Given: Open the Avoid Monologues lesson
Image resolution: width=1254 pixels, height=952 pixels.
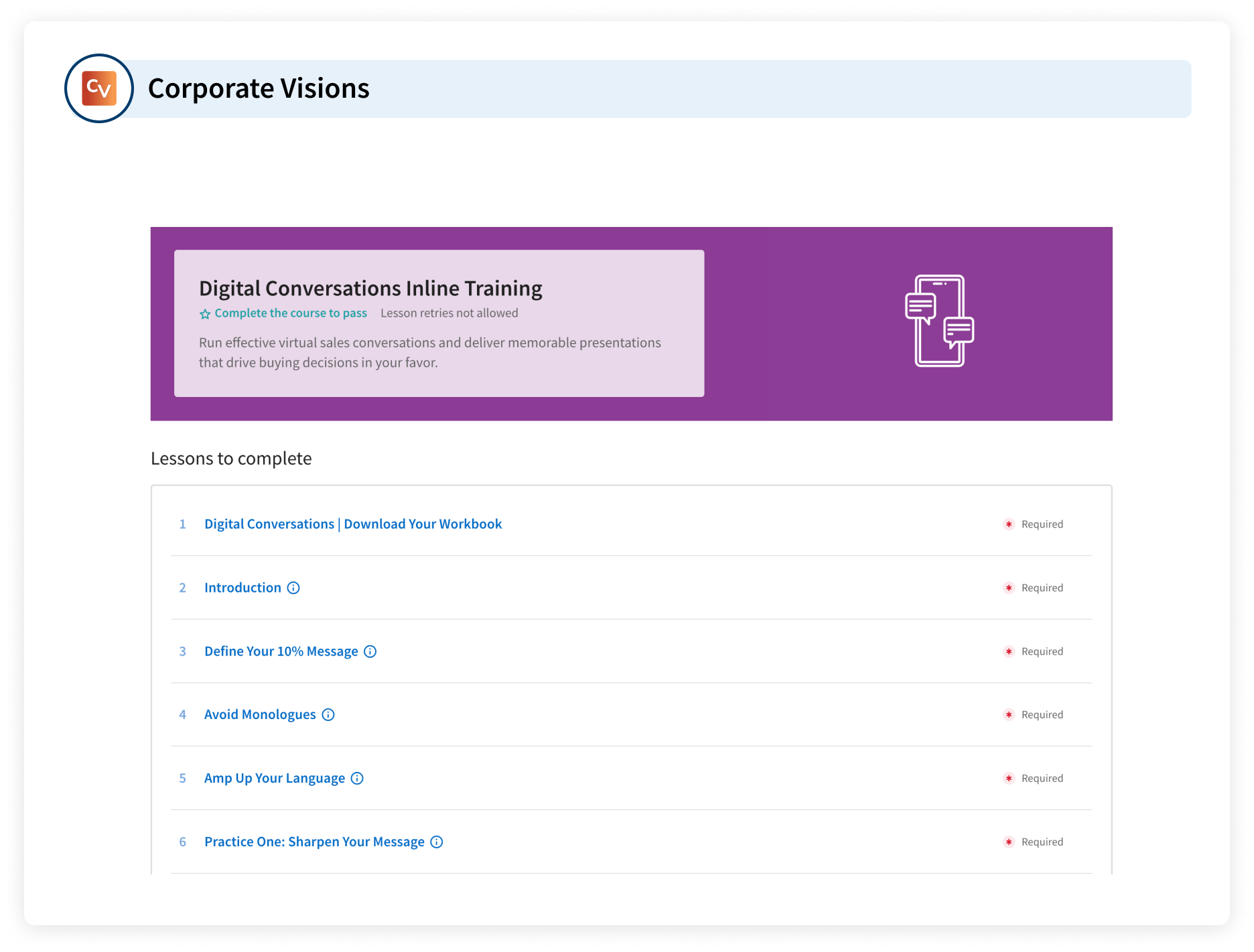Looking at the screenshot, I should [x=260, y=715].
